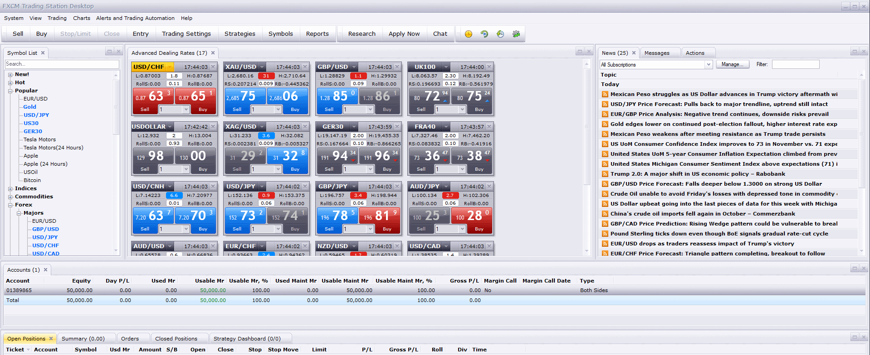Select Bitcoin in the Popular list
870x355 pixels.
32,180
